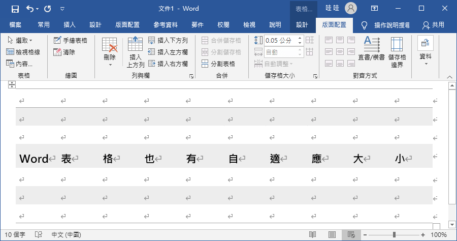Viewport: 457px width, 241px height.
Task: Open Customize Quick Access Toolbar dropdown
Action: 62,9
